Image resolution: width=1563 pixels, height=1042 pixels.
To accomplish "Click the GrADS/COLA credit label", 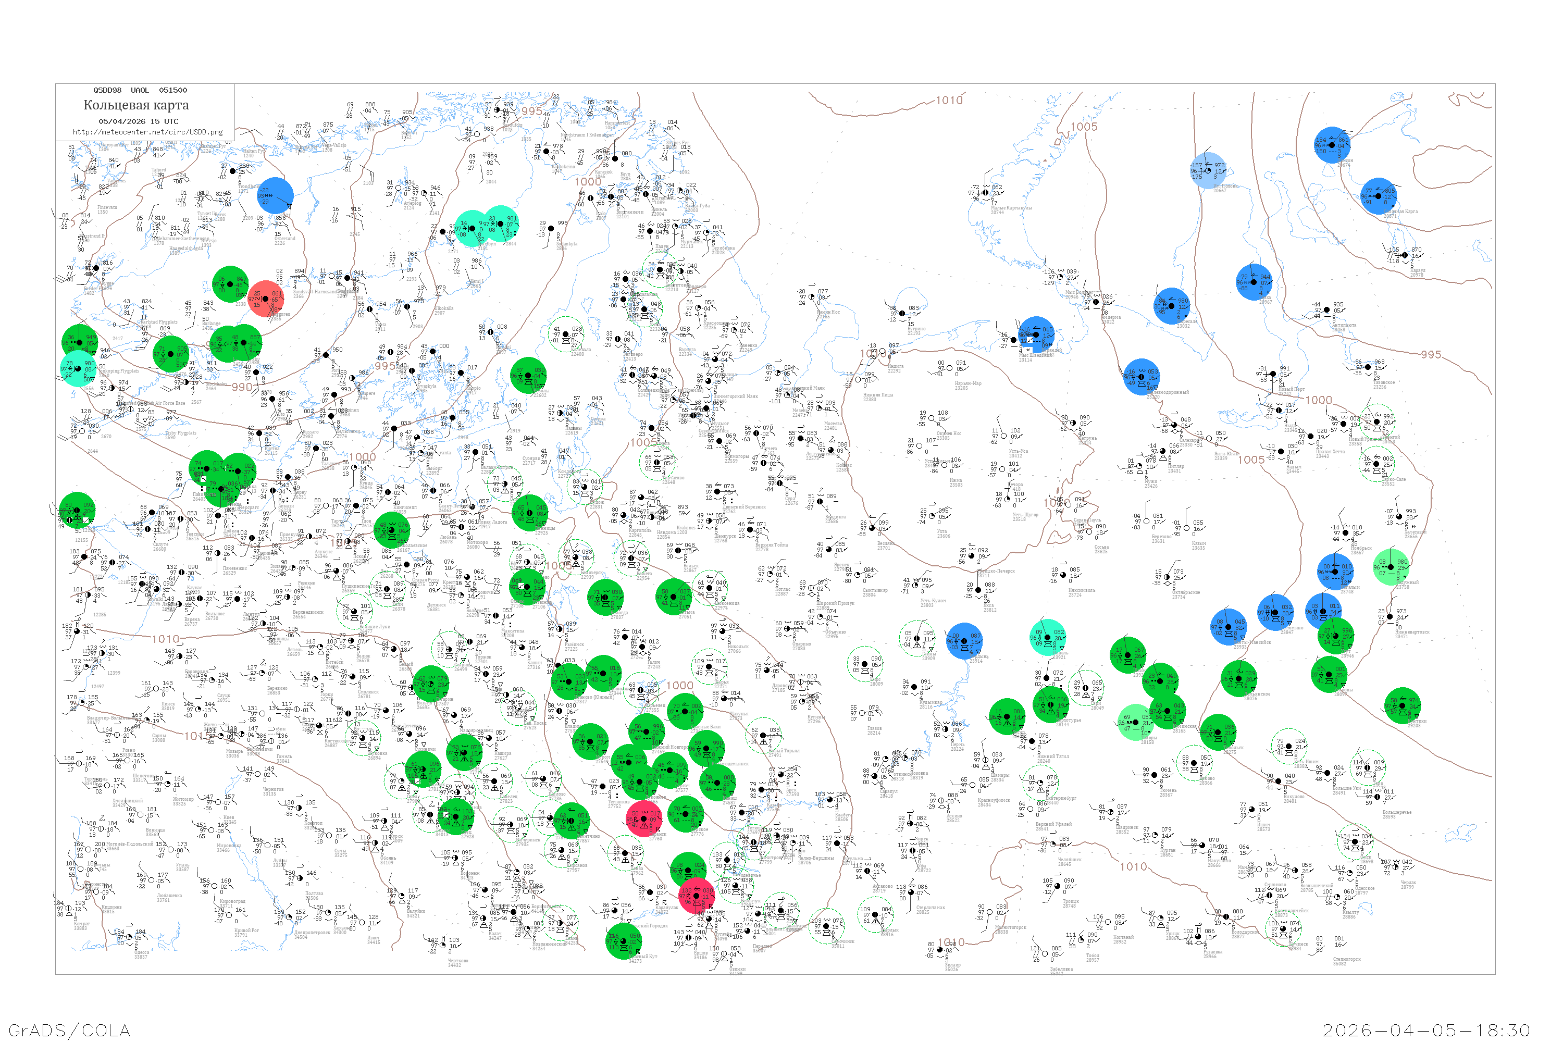I will pos(69,1030).
